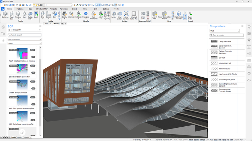Toggle ESNAP in the status bar
Screen dimensions: 252x141
(197, 140)
